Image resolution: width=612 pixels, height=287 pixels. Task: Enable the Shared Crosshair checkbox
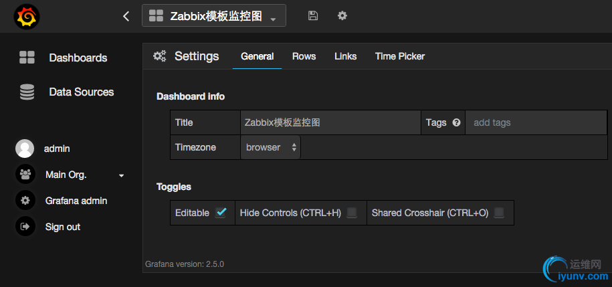[x=499, y=213]
